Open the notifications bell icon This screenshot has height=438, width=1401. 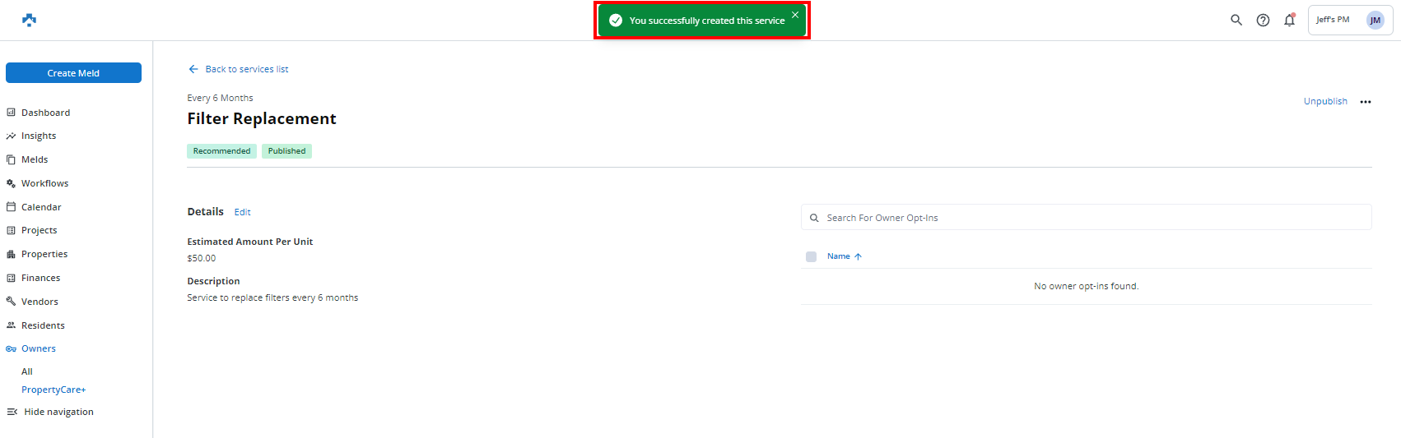pyautogui.click(x=1289, y=20)
